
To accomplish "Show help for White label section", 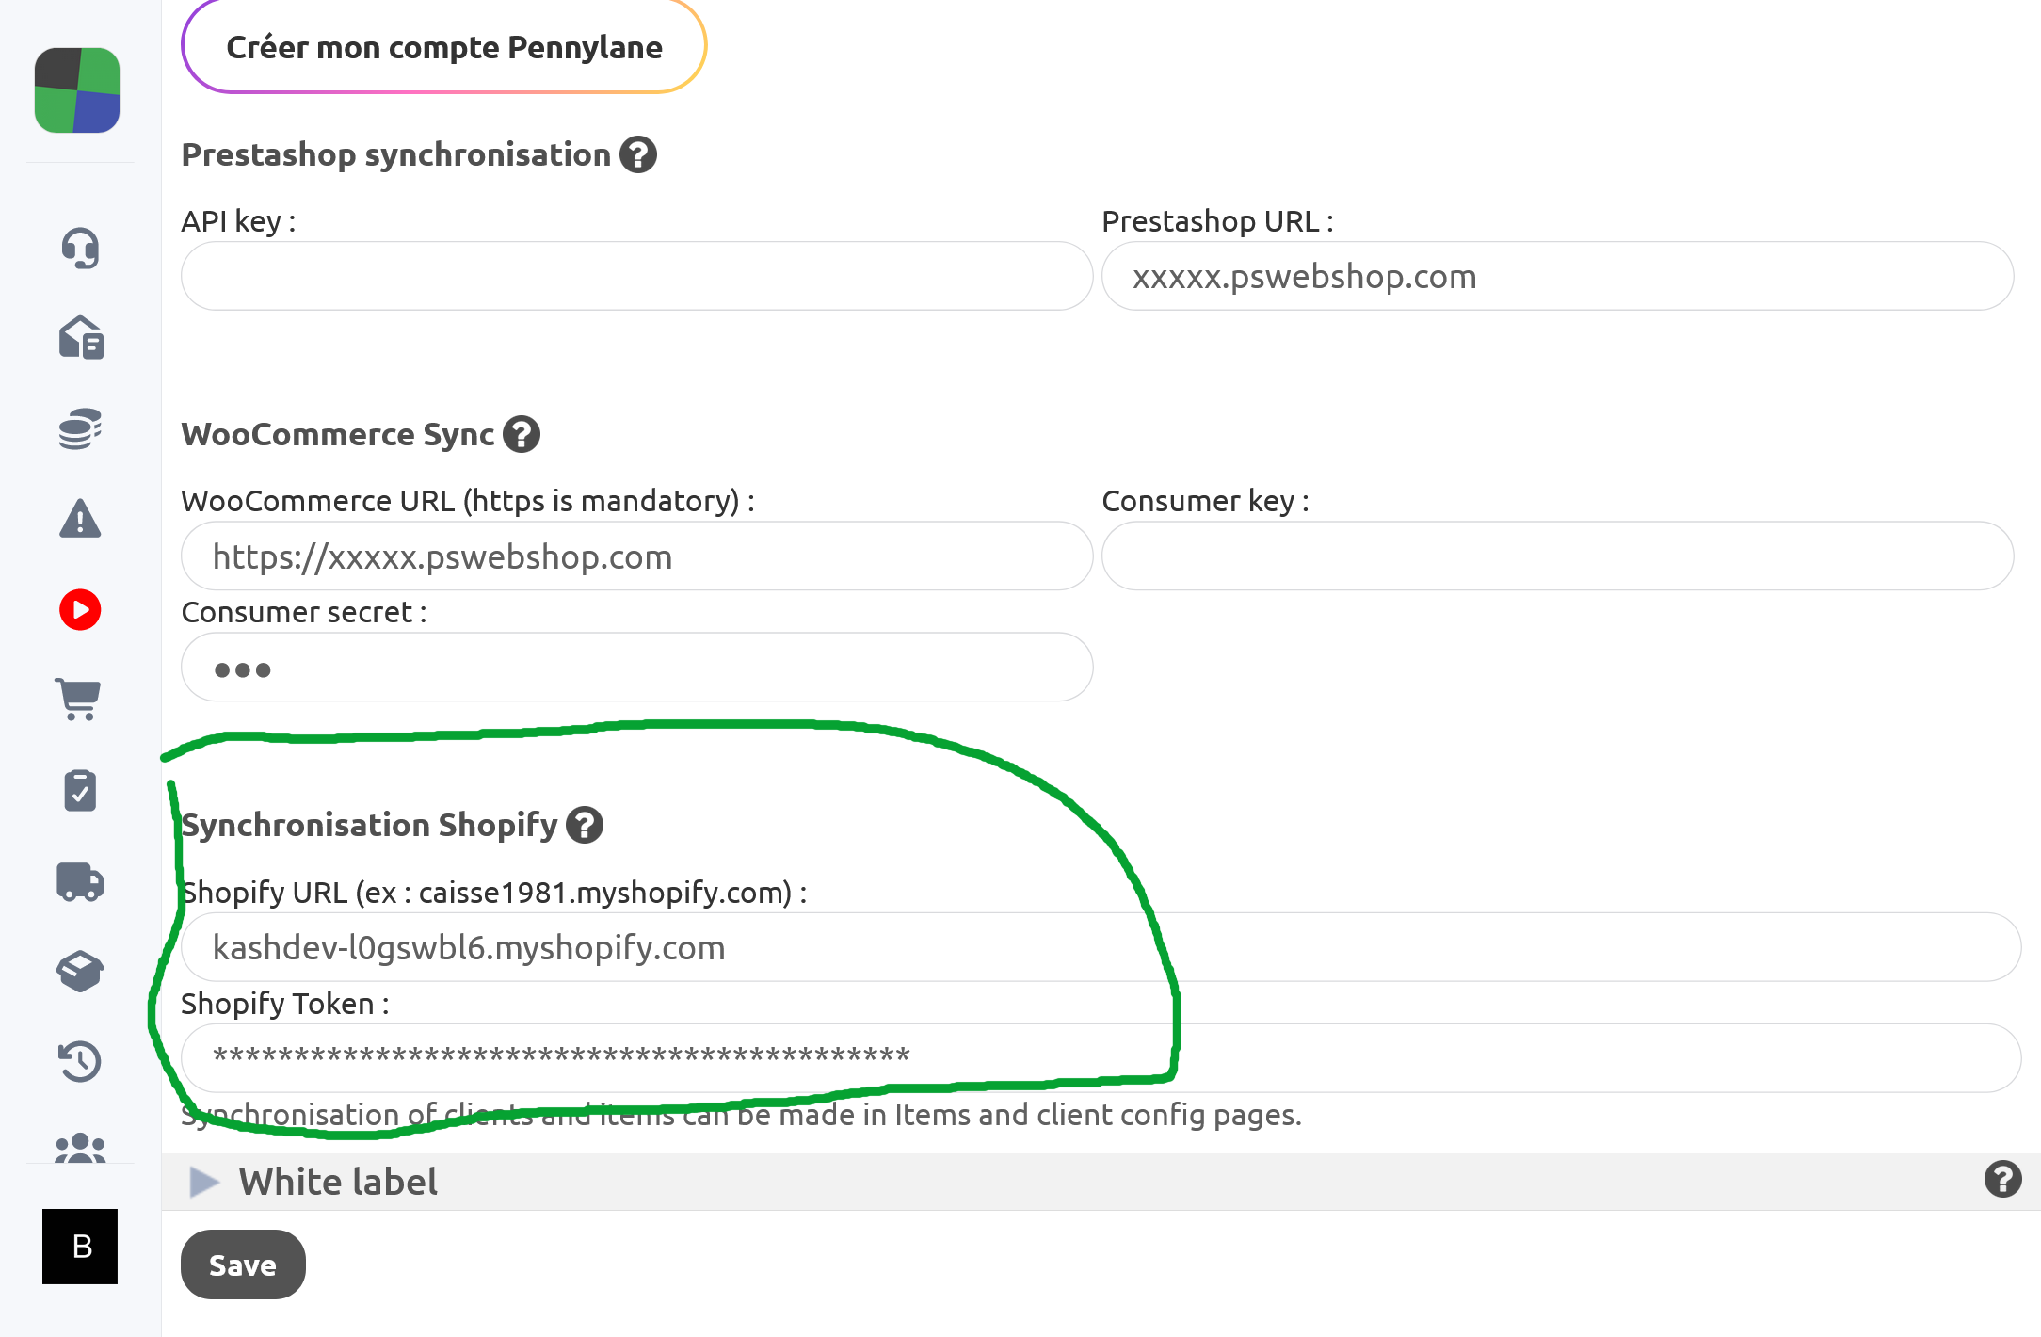I will [x=2002, y=1179].
